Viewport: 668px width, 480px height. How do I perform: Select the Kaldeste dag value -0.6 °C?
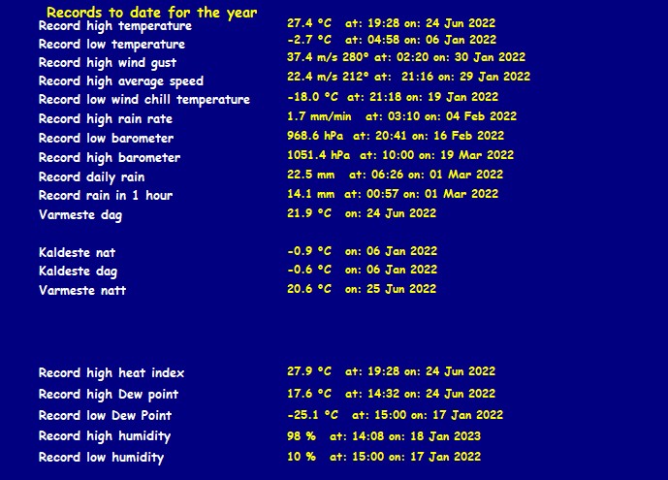click(x=309, y=271)
